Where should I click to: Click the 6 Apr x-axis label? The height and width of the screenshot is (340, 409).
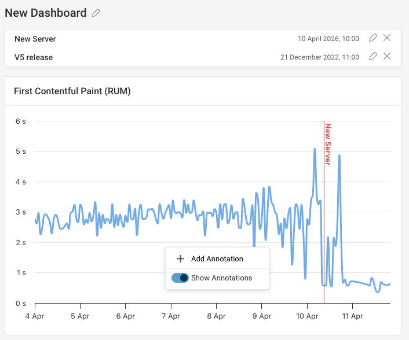[x=126, y=316]
